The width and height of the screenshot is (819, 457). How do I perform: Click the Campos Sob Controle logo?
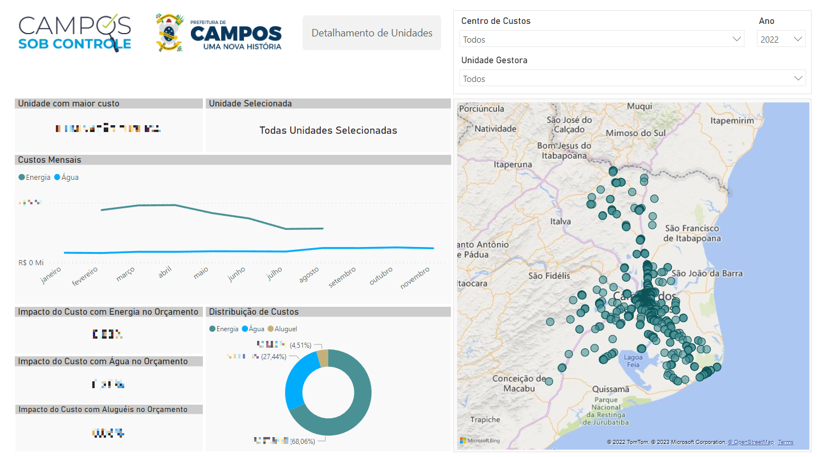pos(75,33)
